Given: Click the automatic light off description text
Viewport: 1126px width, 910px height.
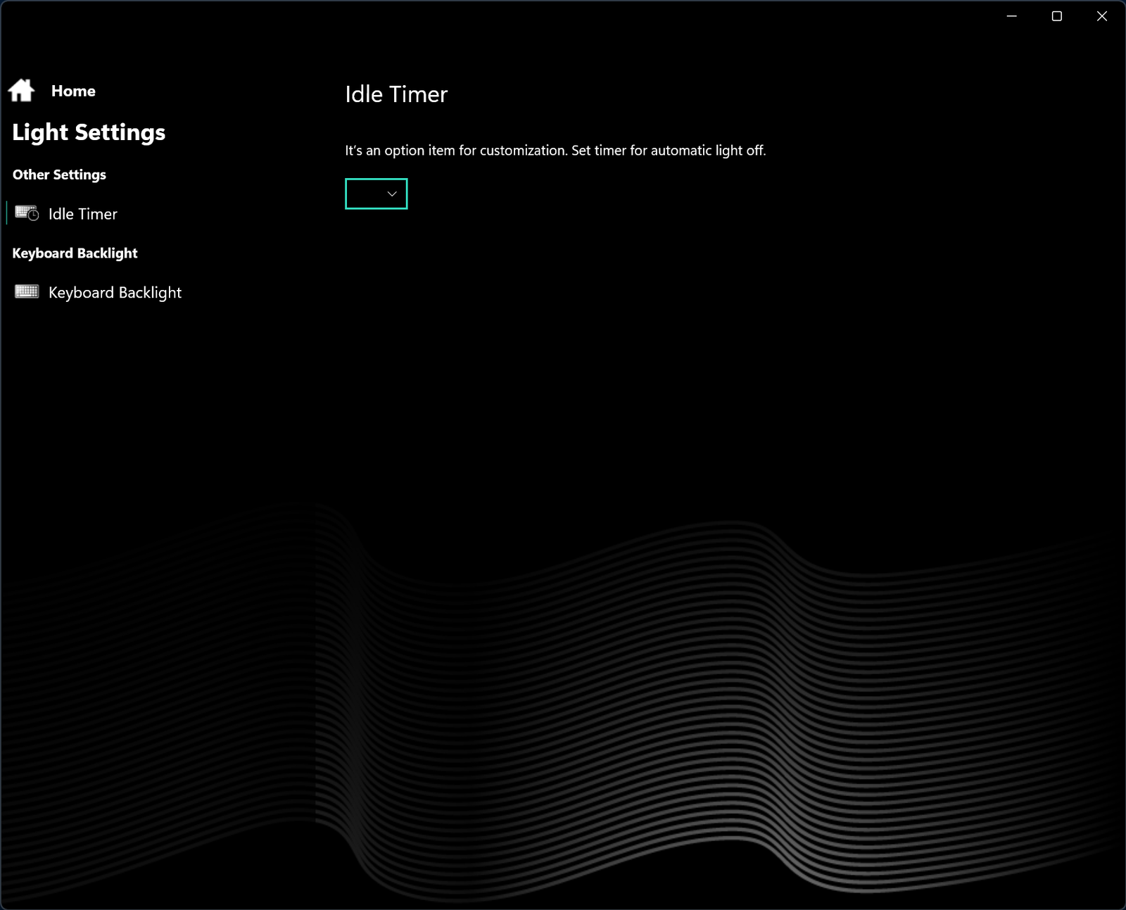Looking at the screenshot, I should (555, 151).
